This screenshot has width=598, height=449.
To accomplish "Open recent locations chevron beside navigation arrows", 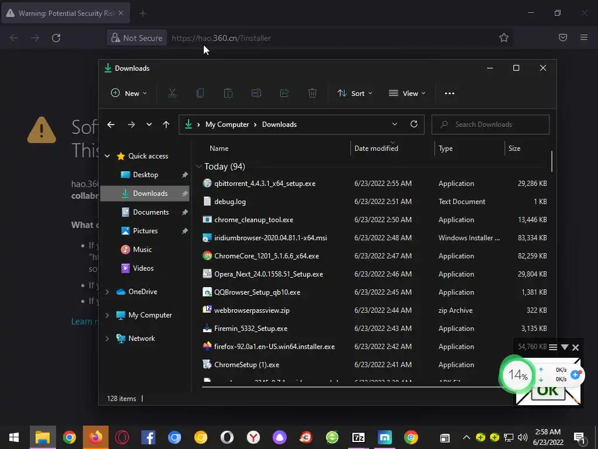I will coord(149,125).
